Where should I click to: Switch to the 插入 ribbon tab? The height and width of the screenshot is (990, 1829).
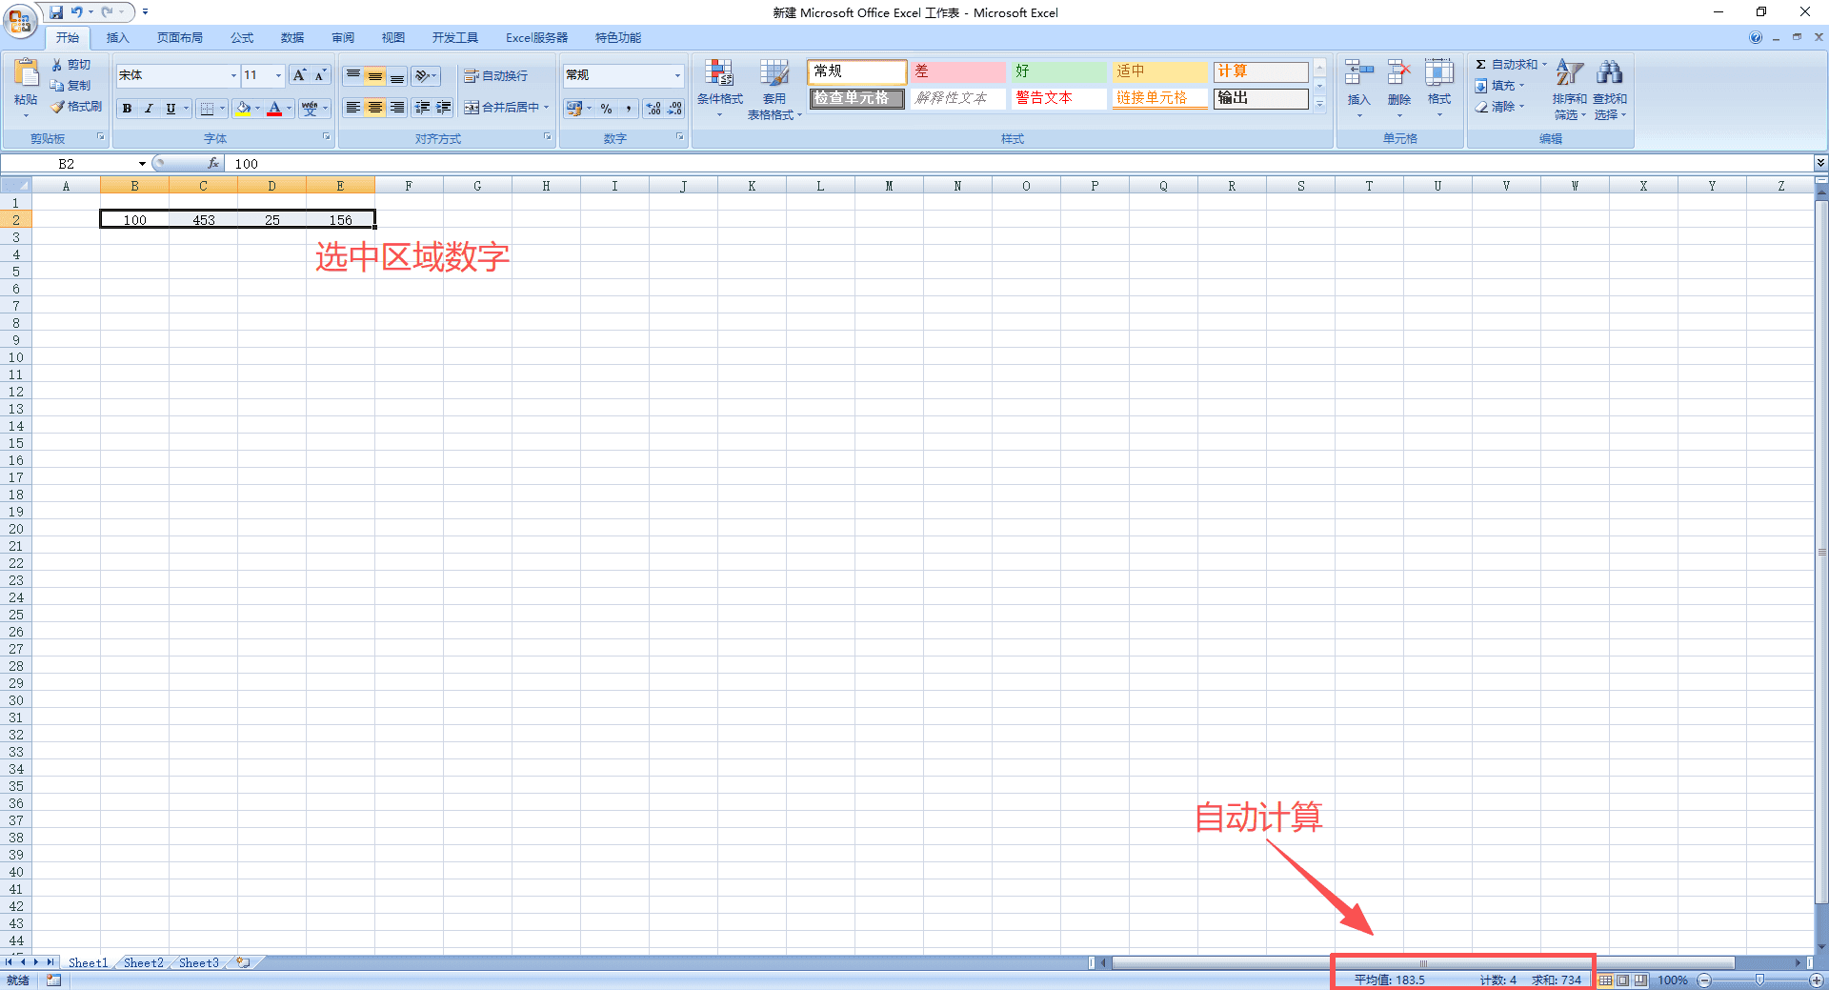pos(117,38)
